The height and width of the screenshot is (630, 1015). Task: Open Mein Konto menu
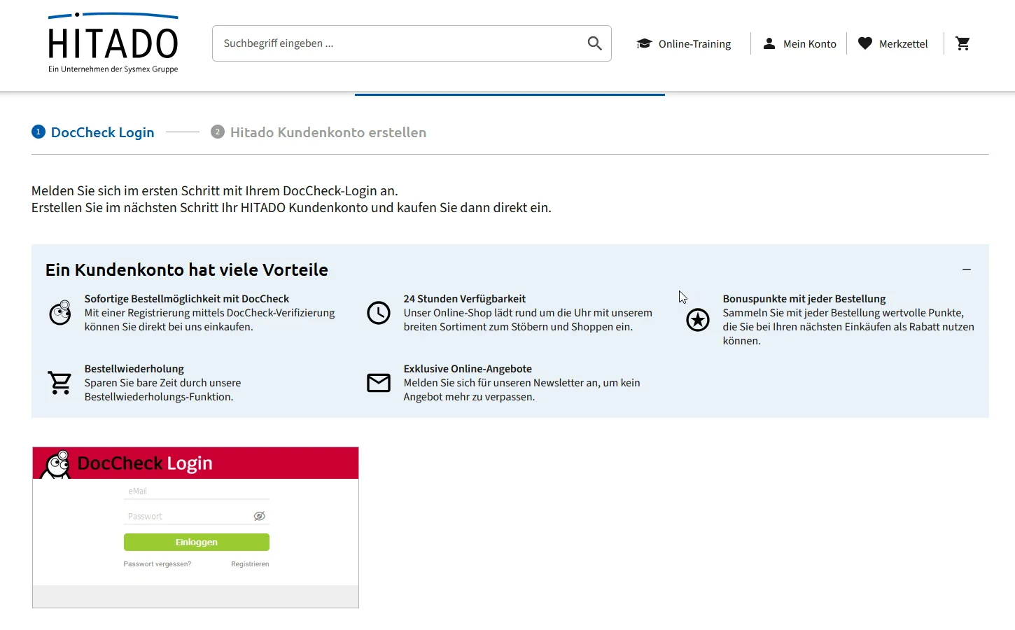pyautogui.click(x=799, y=43)
